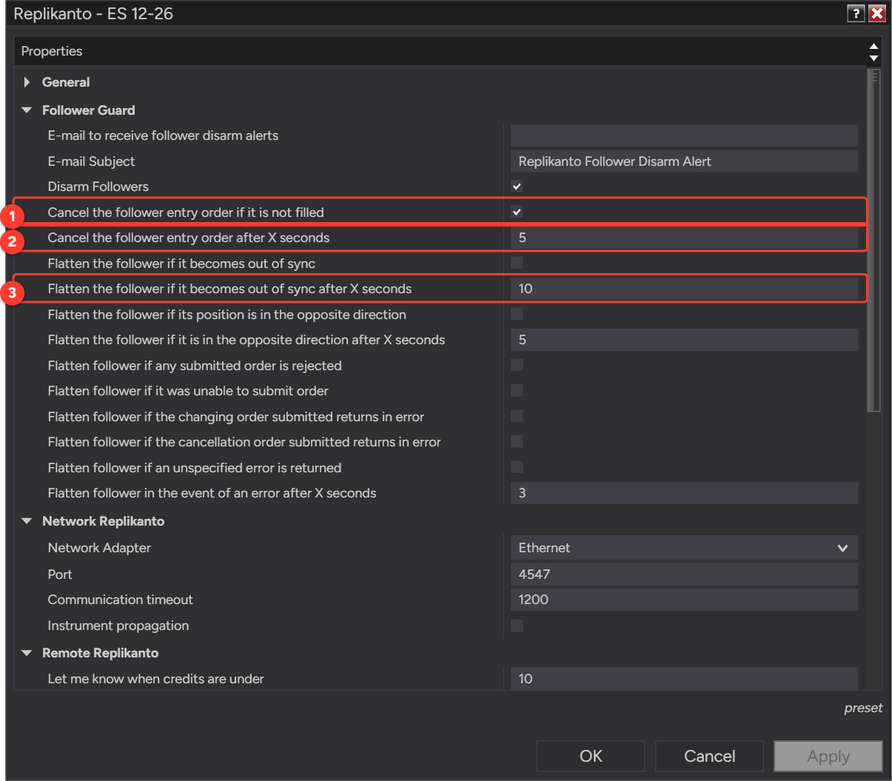Edit the credits are under value field
The width and height of the screenshot is (892, 781).
point(684,679)
